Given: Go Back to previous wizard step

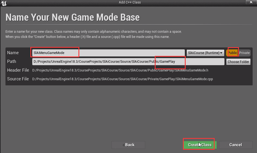Looking at the screenshot, I should pos(128,145).
